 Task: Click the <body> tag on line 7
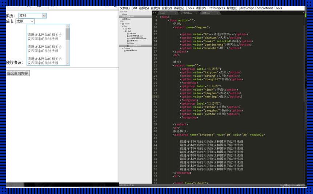[165, 17]
